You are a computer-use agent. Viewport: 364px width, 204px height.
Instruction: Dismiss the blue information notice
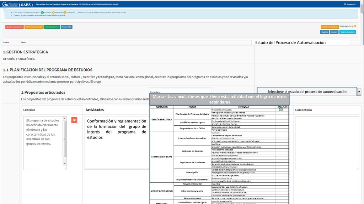355,12
